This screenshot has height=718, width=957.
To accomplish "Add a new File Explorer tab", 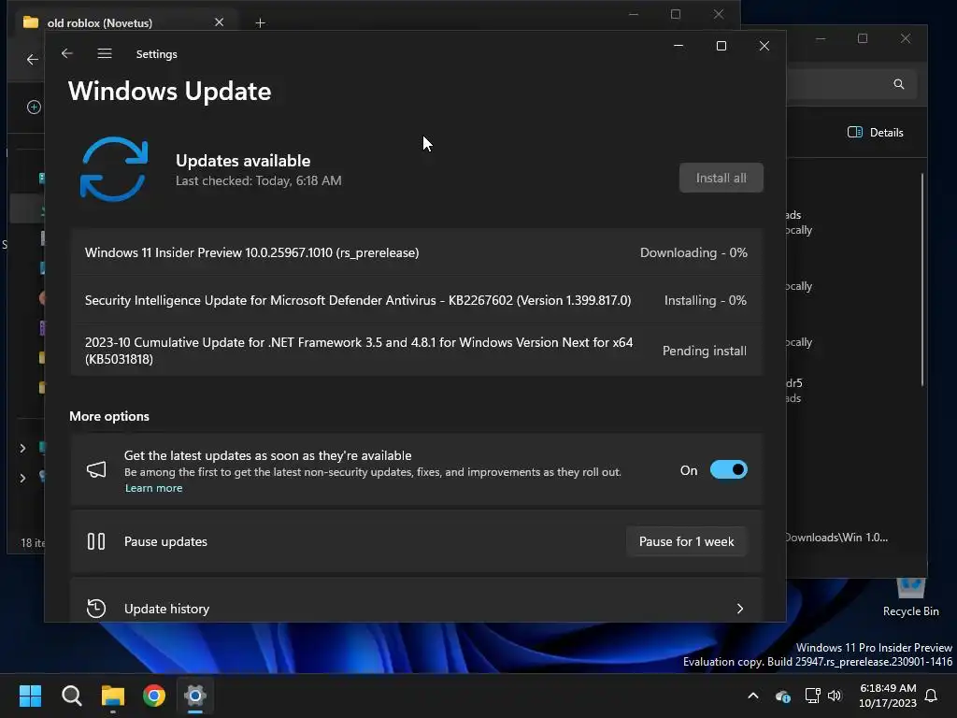I will pos(260,23).
